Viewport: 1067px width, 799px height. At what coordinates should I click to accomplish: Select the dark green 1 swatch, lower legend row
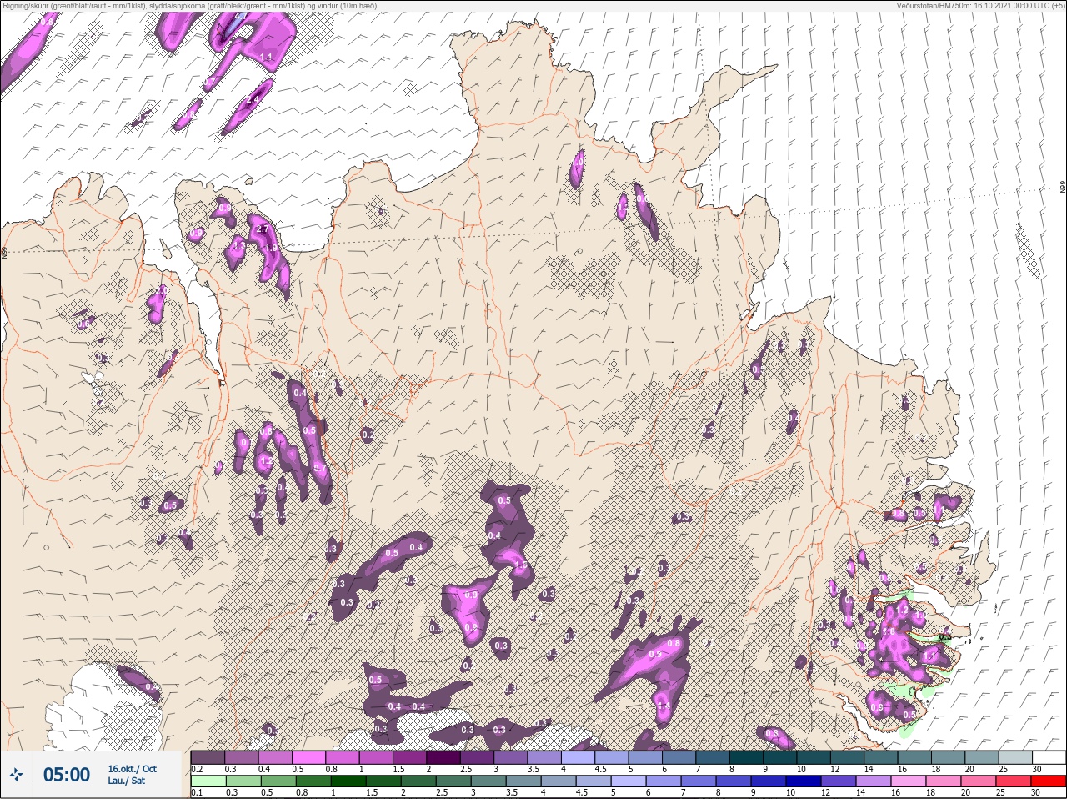[349, 781]
